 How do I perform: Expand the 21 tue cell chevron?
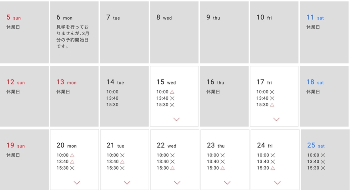pos(127,183)
